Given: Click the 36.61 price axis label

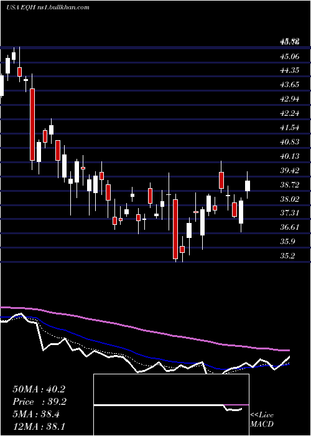Looking at the screenshot, I should (x=290, y=227).
